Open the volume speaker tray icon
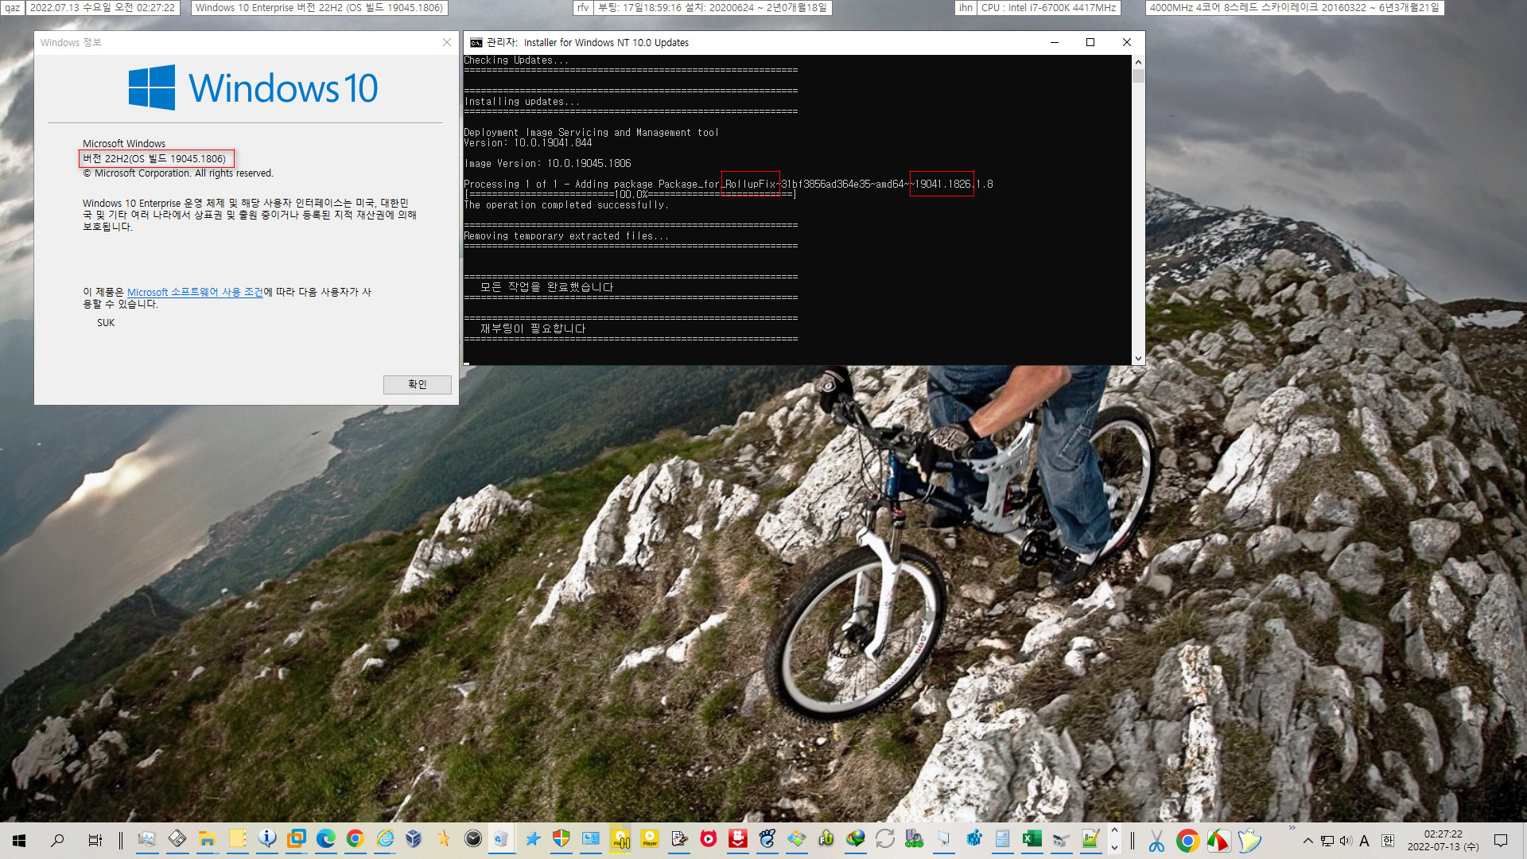 (1345, 841)
